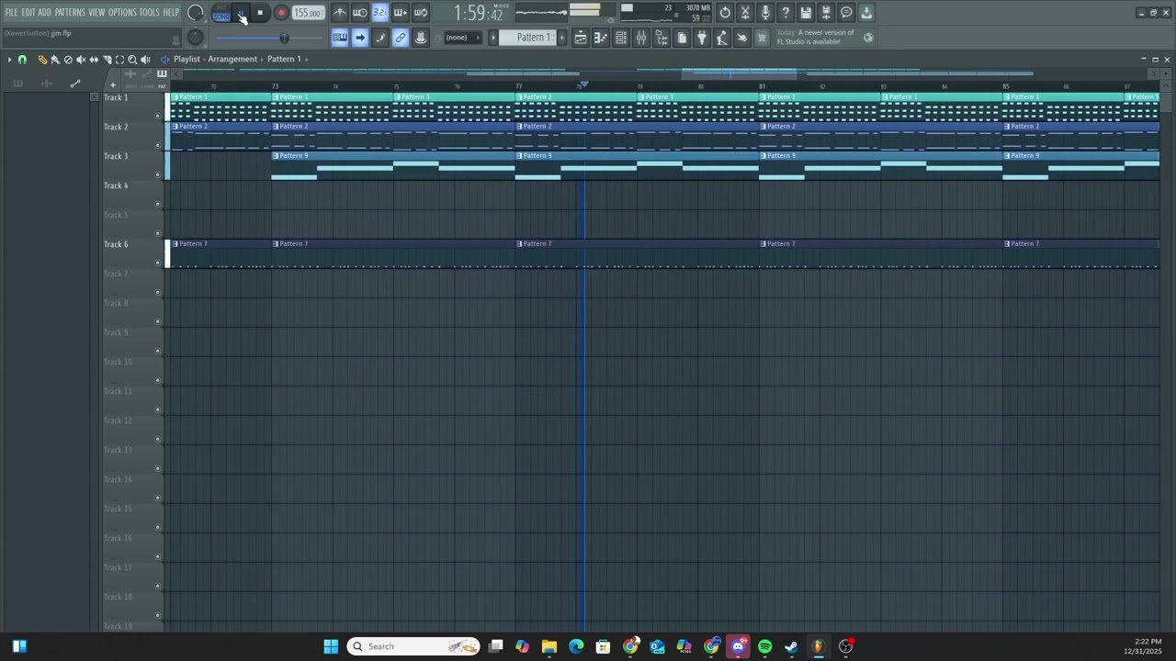The width and height of the screenshot is (1176, 661).
Task: Click the main volume knob
Action: tap(196, 13)
